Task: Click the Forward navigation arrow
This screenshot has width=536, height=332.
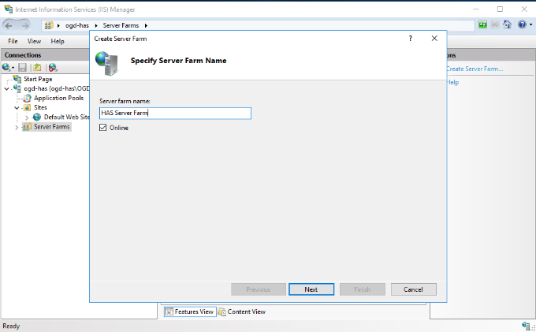Action: pyautogui.click(x=25, y=25)
